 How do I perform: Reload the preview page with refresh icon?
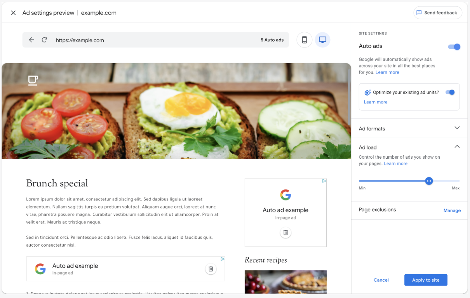(45, 40)
